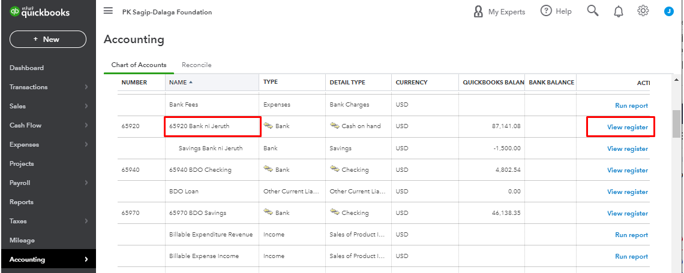
Task: Open Reports in the sidebar
Action: tap(22, 202)
